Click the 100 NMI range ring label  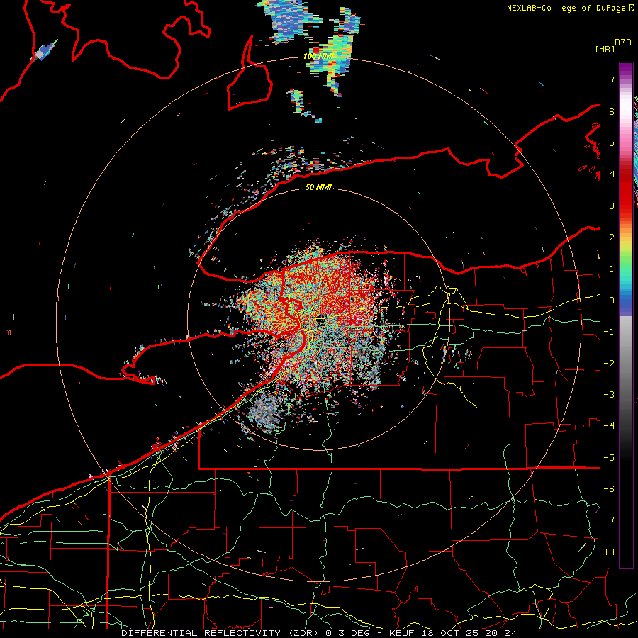tap(319, 56)
